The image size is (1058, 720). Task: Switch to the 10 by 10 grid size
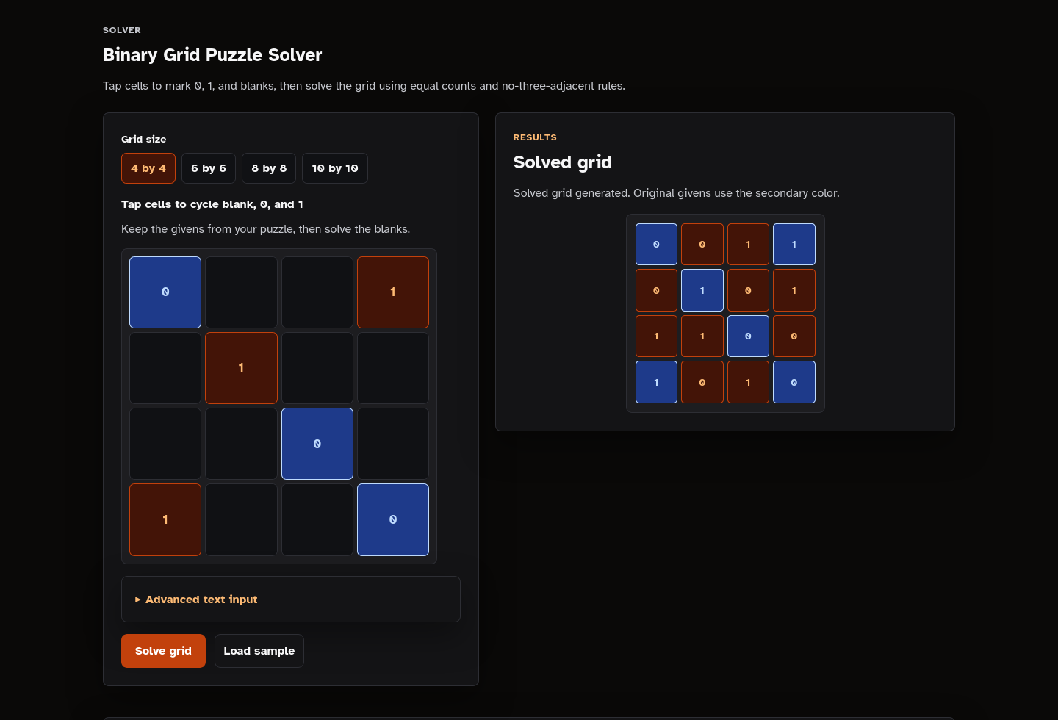click(335, 168)
